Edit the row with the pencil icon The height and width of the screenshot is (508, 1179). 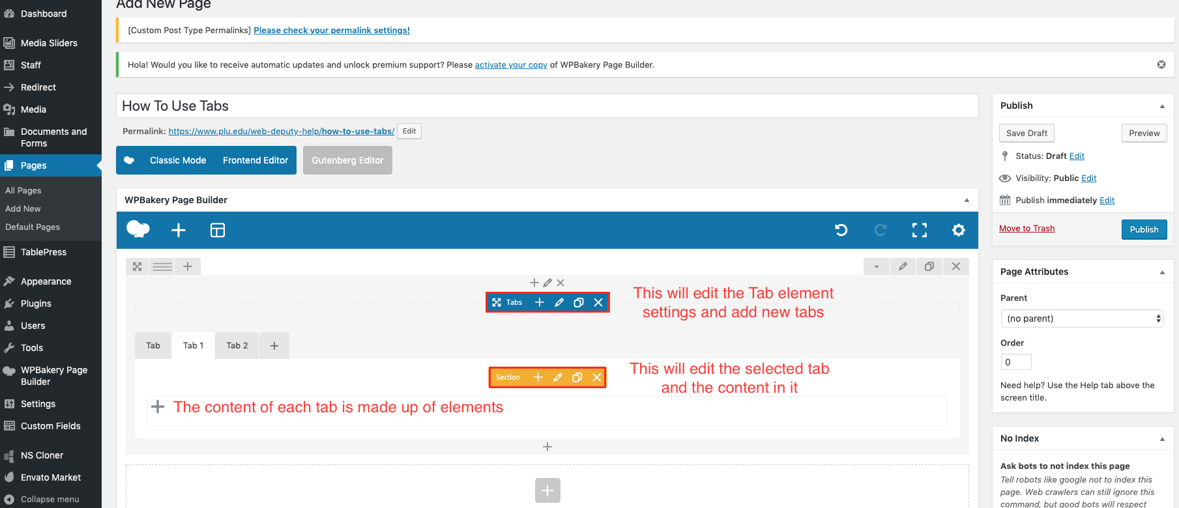[x=903, y=266]
